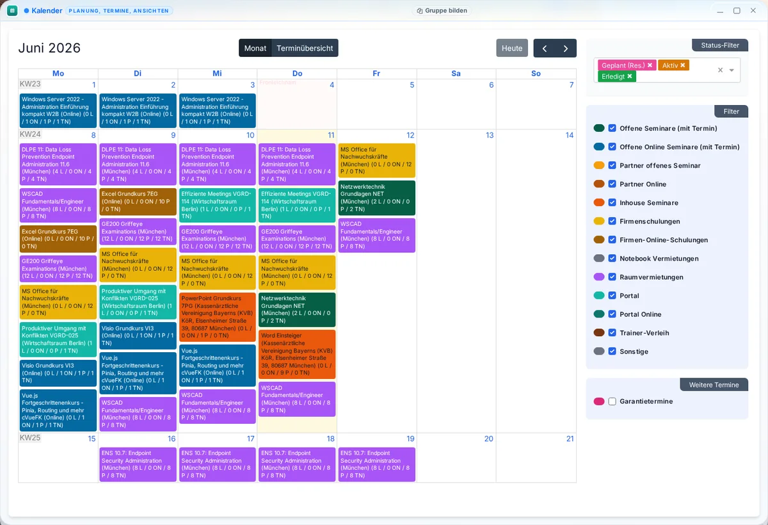This screenshot has height=525, width=768.
Task: Click orange Inhouse Seminare color swatch
Action: 599,202
